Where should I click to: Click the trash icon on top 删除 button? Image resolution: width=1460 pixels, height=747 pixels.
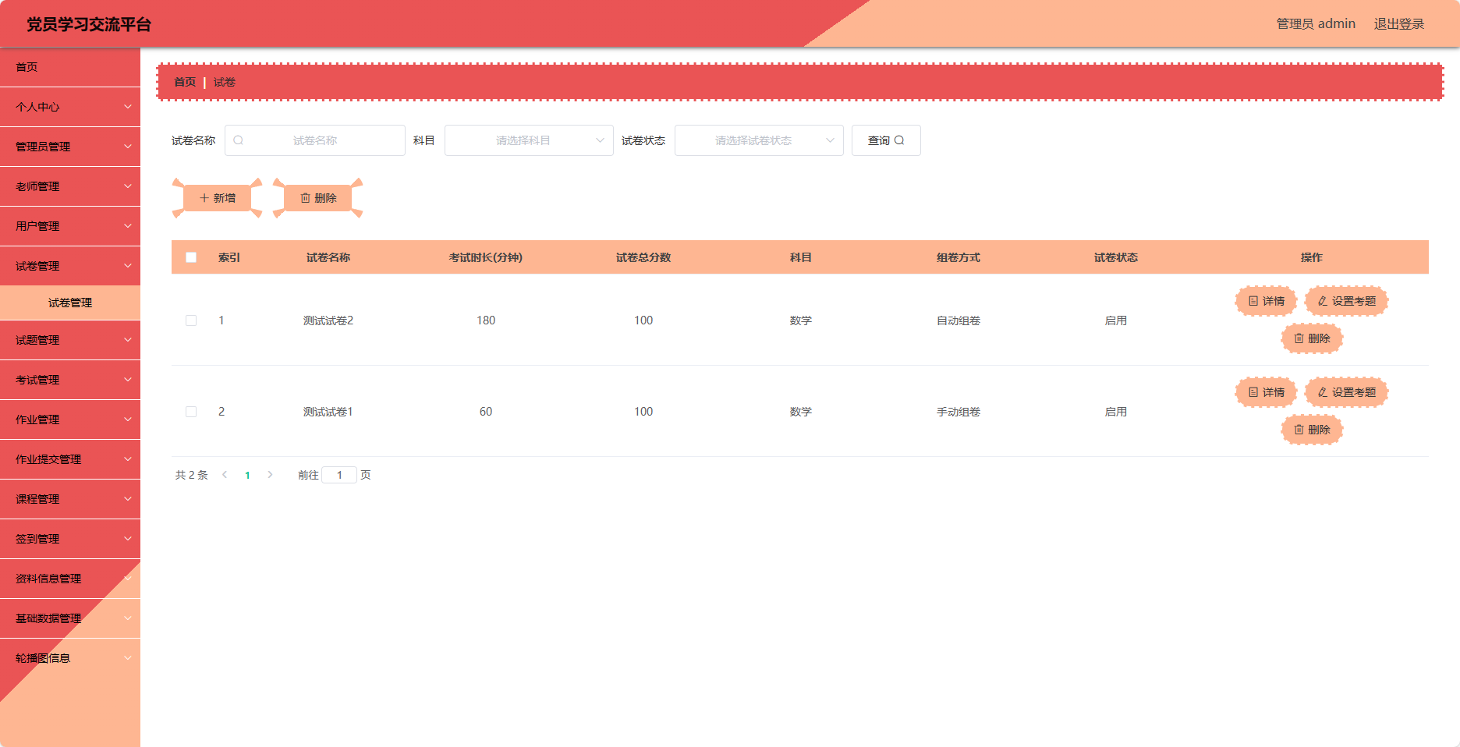[x=306, y=198]
